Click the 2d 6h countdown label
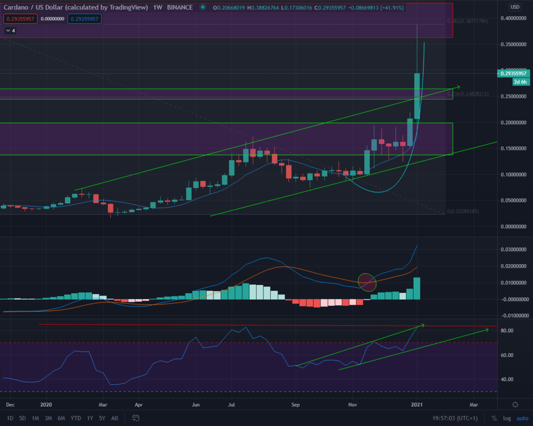533x426 pixels. (521, 82)
